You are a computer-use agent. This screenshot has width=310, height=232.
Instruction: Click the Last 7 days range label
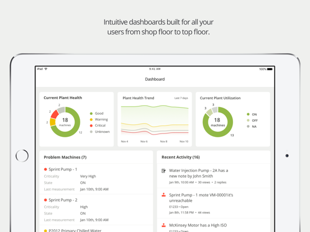pos(181,98)
